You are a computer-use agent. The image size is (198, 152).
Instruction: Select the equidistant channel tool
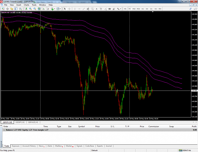[88, 9]
